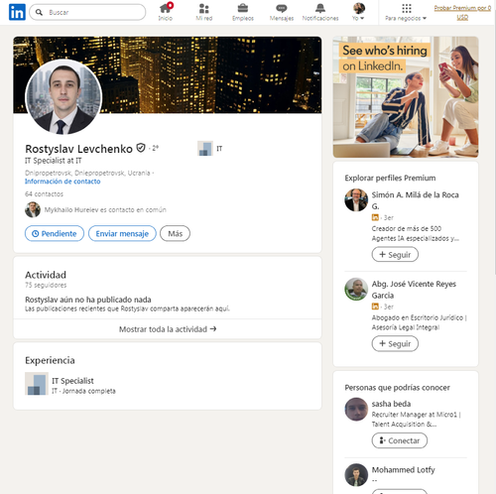Follow José Vicente Reyes with Seguir button
The height and width of the screenshot is (494, 496).
[395, 343]
